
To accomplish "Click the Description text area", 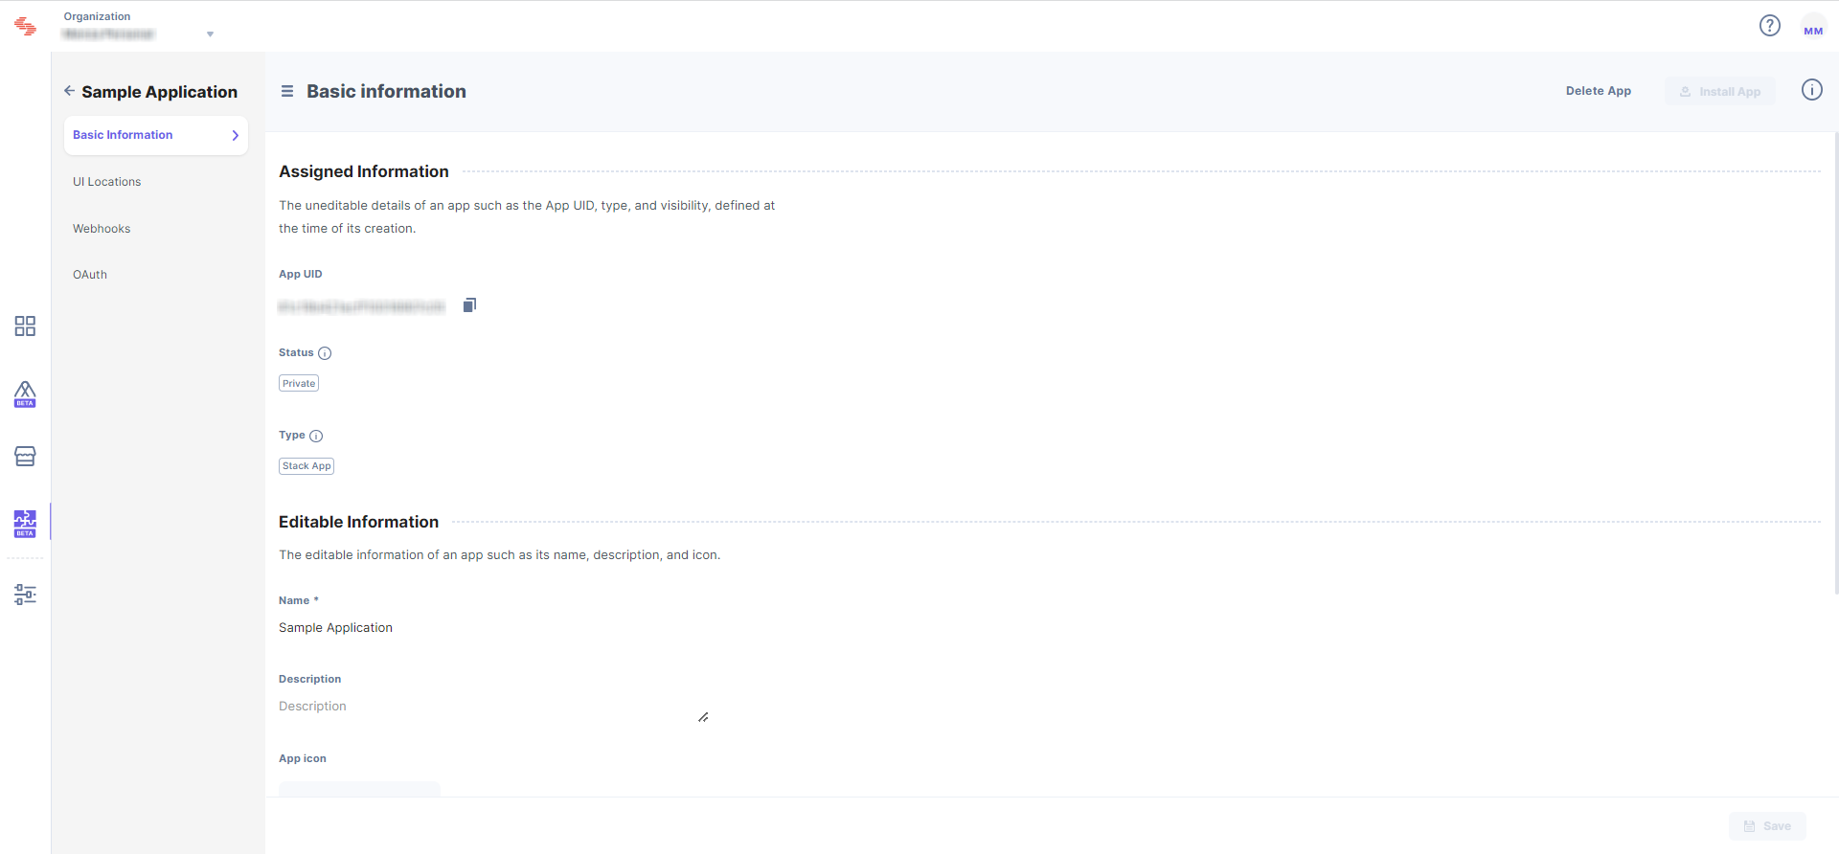I will tap(493, 707).
